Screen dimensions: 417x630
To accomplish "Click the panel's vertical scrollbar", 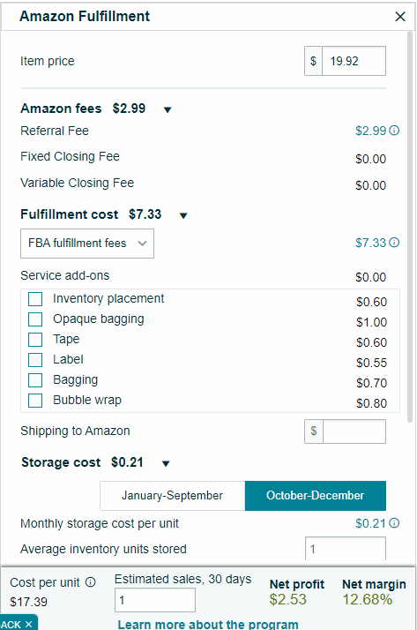I will point(410,227).
